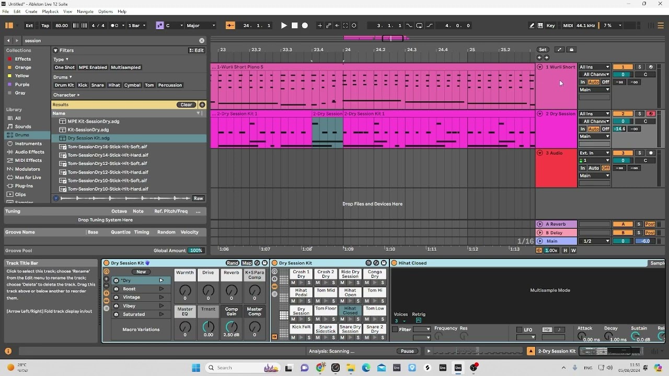Open the Playback menu

(x=50, y=11)
